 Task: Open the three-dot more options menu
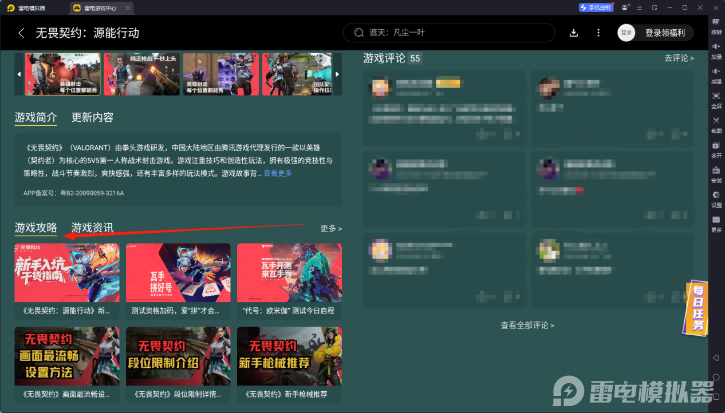[x=598, y=33]
